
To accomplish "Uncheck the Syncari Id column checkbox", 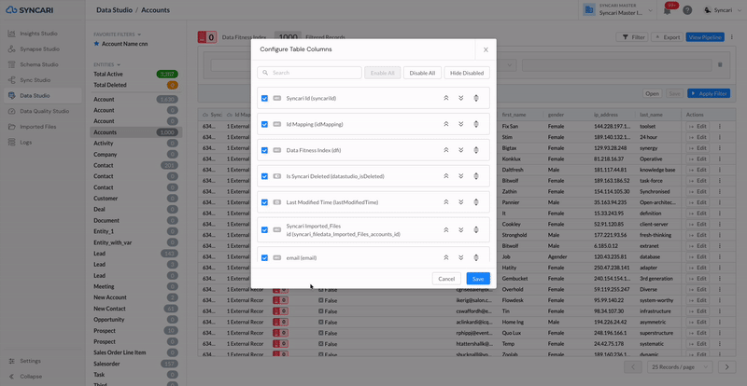I will point(264,98).
